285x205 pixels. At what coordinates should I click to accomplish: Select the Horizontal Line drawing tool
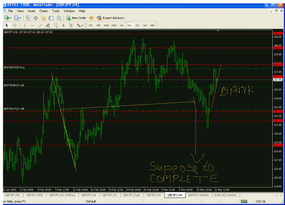32,25
